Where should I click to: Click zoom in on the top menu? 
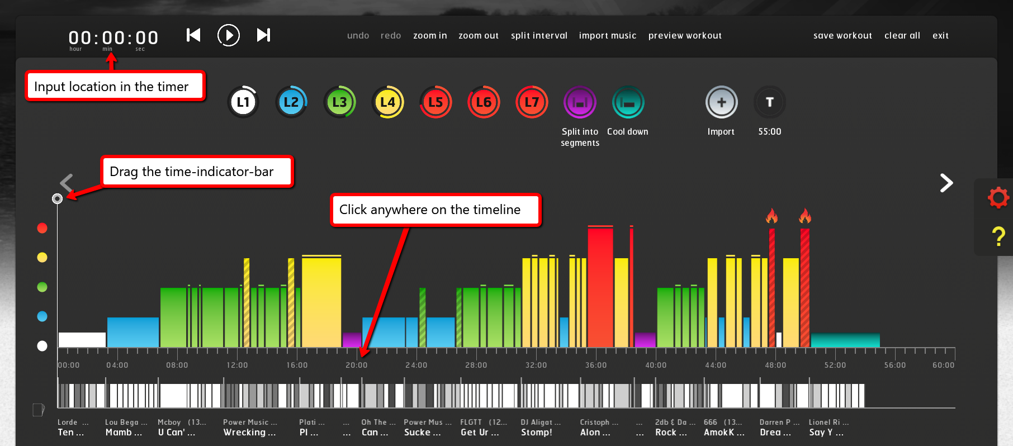coord(430,36)
